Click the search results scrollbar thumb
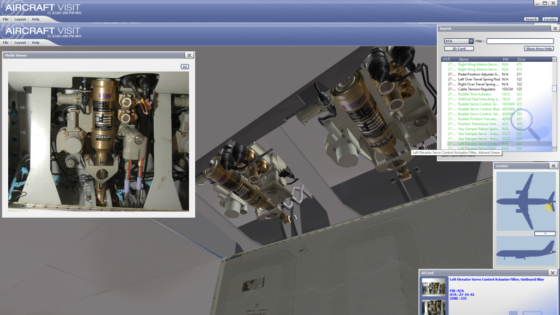Screen dimensions: 560x315 click(x=555, y=88)
